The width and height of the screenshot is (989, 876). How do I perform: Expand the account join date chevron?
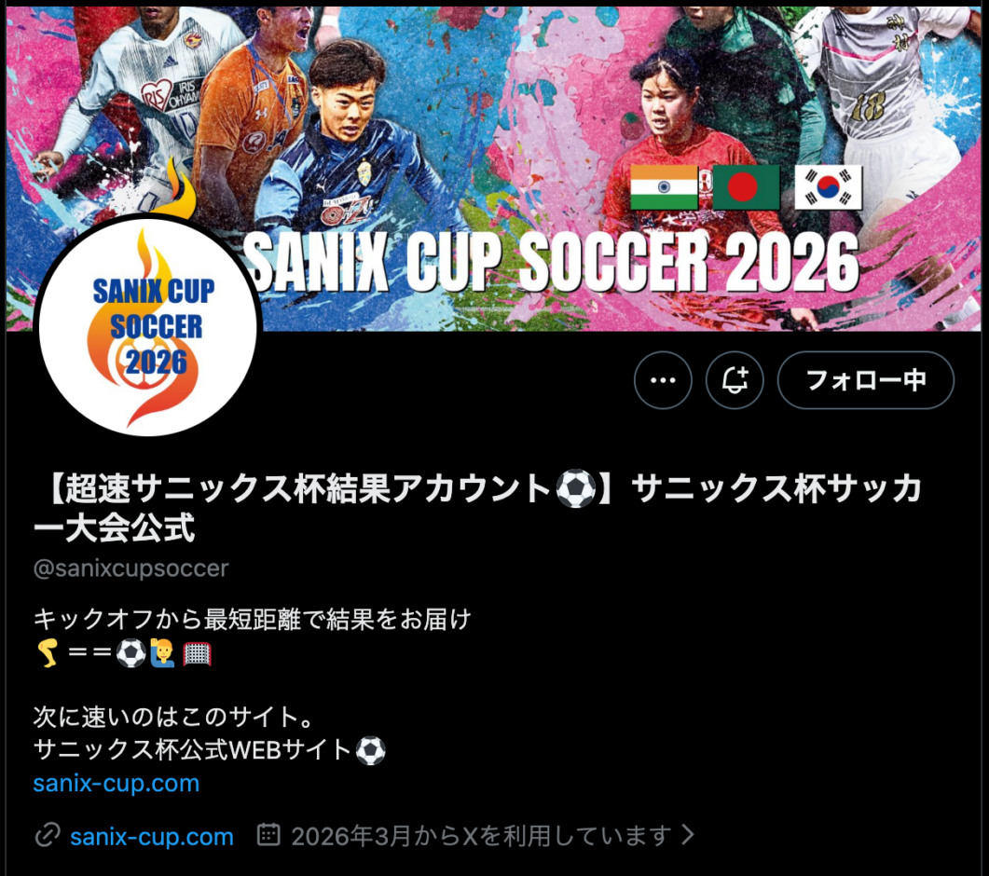point(689,835)
